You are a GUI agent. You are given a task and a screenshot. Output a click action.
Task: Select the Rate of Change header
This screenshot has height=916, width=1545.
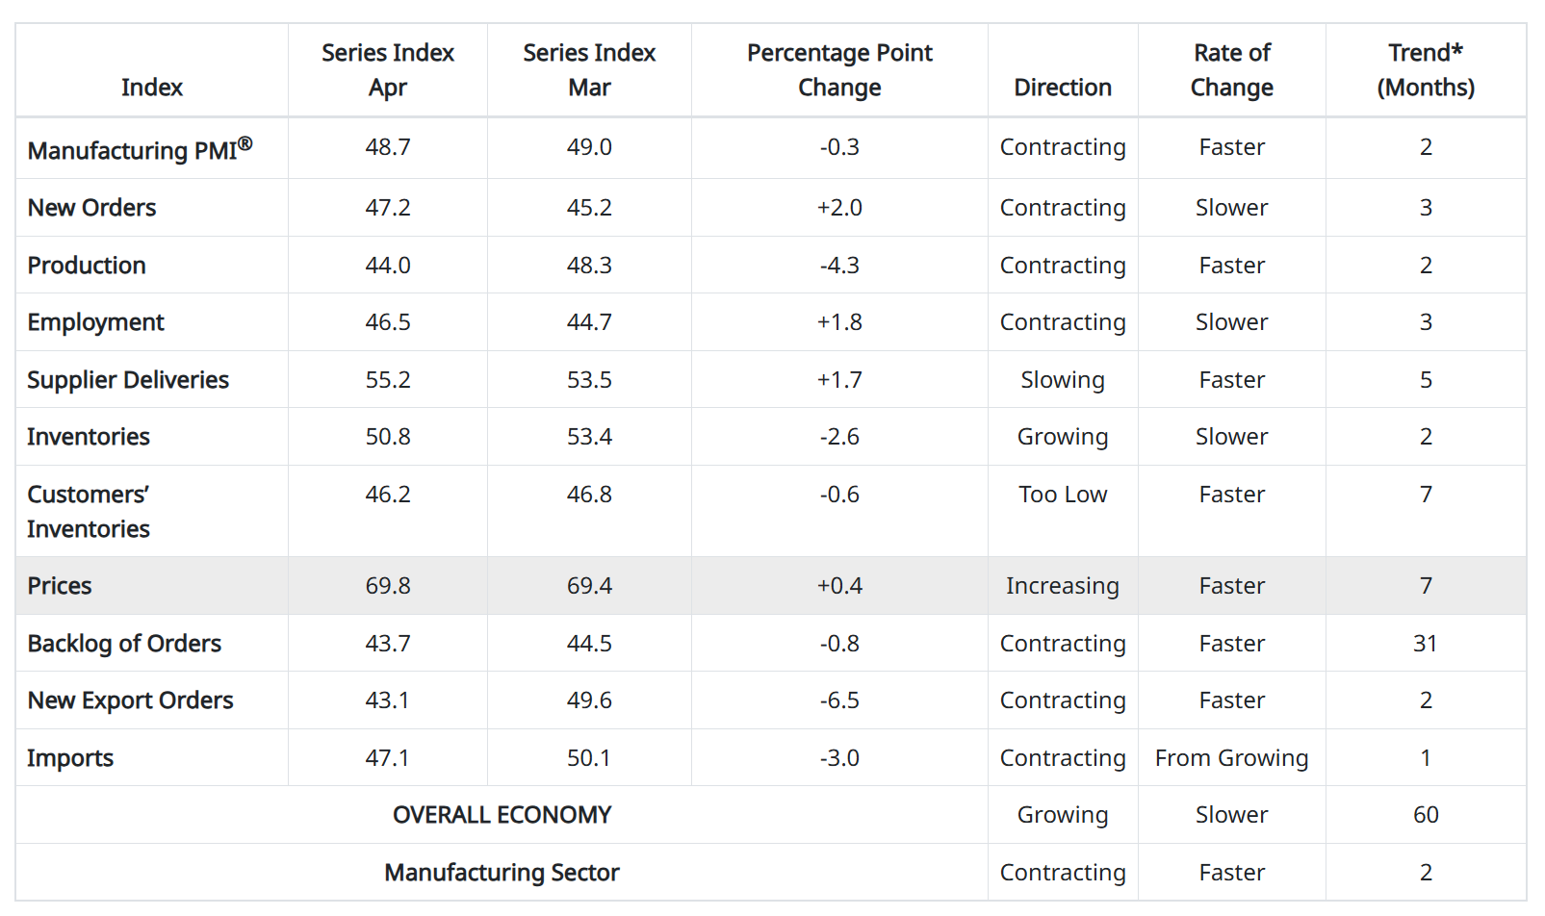(1232, 69)
